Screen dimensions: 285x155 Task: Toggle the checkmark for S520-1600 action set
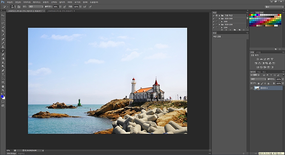(x=213, y=18)
